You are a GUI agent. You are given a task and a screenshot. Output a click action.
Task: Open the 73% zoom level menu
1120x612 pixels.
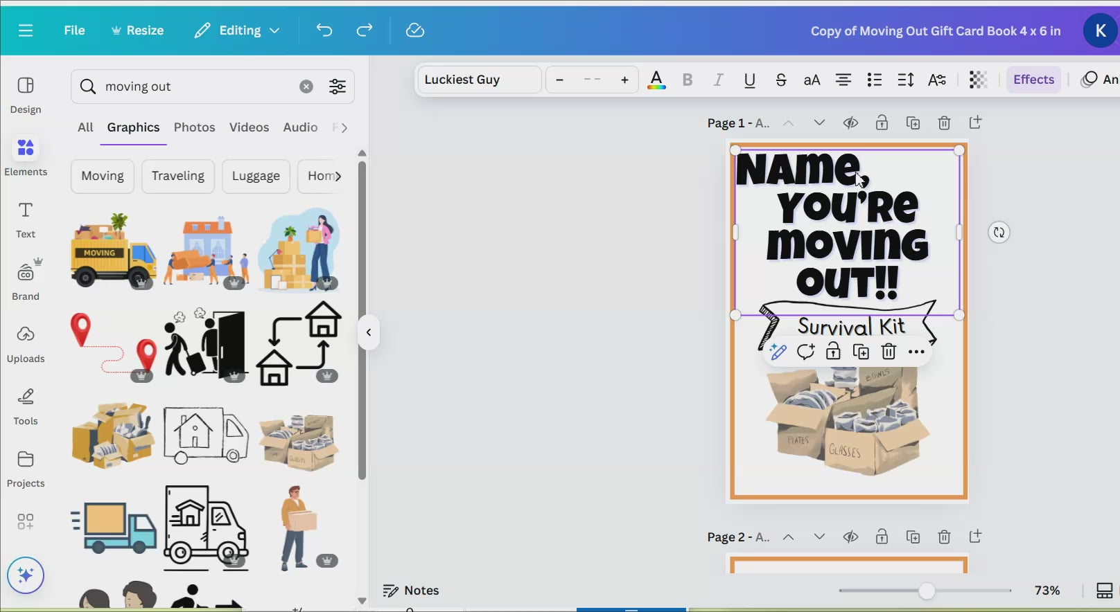coord(1047,591)
